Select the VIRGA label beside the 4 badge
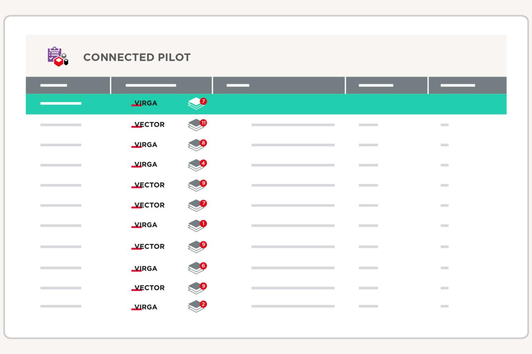 [146, 165]
